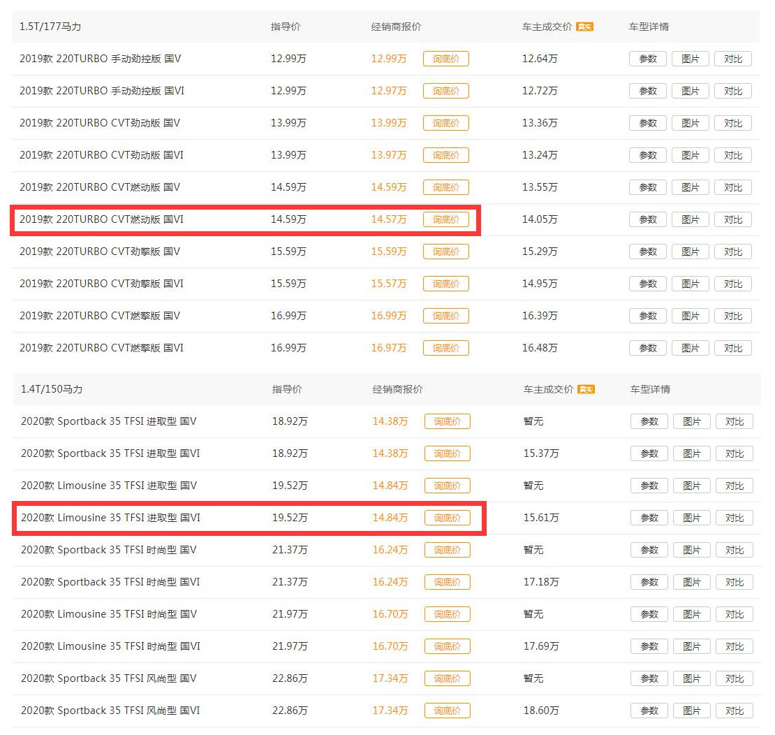Click 对比 for 220TURBO CVT劲动版 国VI

(733, 155)
